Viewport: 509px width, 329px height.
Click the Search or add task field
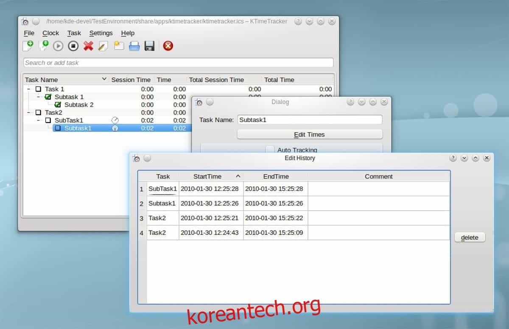[x=178, y=63]
